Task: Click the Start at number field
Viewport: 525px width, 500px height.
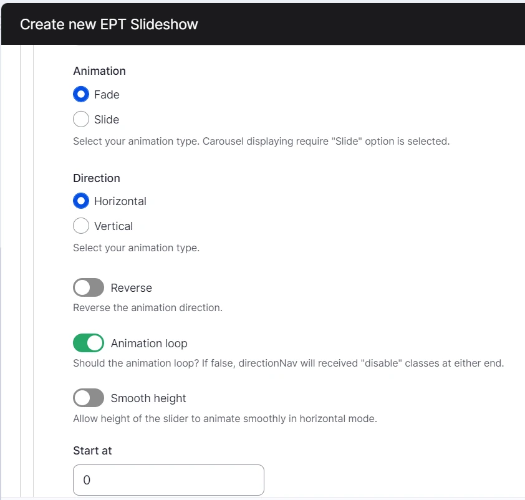Action: pyautogui.click(x=168, y=480)
